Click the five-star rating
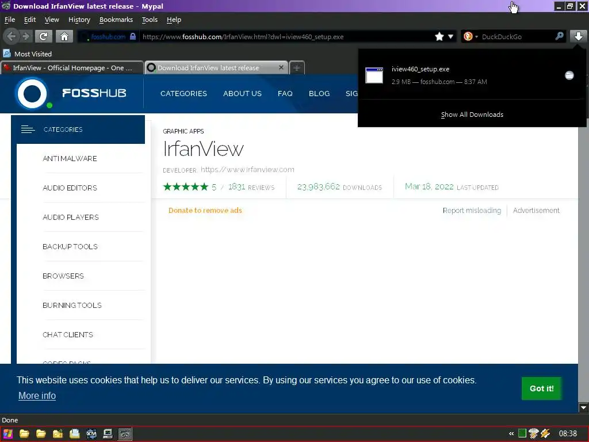This screenshot has height=442, width=589. point(186,187)
